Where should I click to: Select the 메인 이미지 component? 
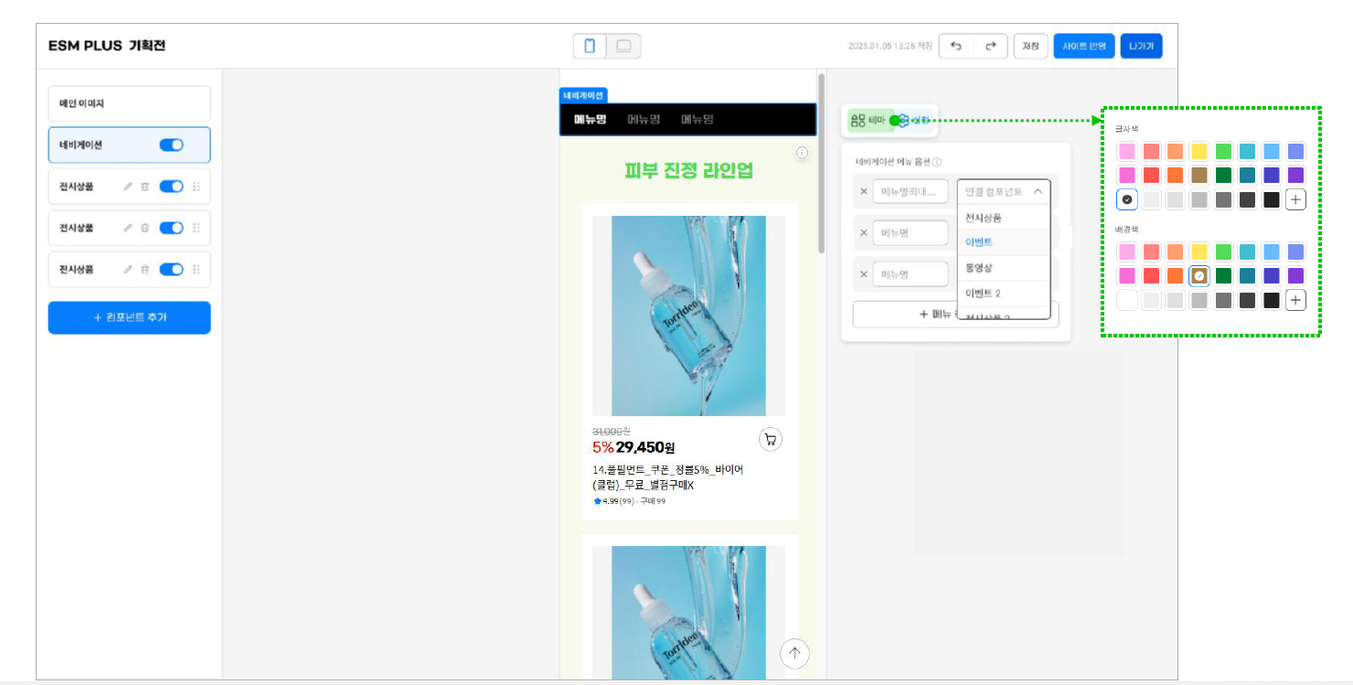[130, 104]
